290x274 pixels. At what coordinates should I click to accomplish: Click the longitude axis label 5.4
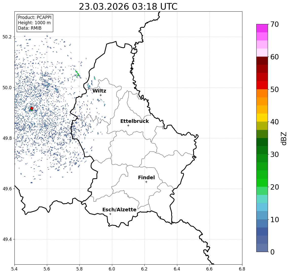14,269
